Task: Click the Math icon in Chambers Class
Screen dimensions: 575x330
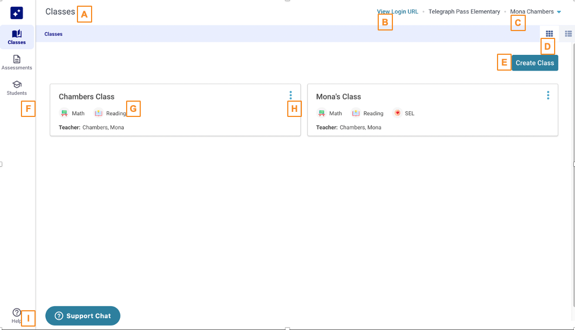Action: [x=64, y=113]
